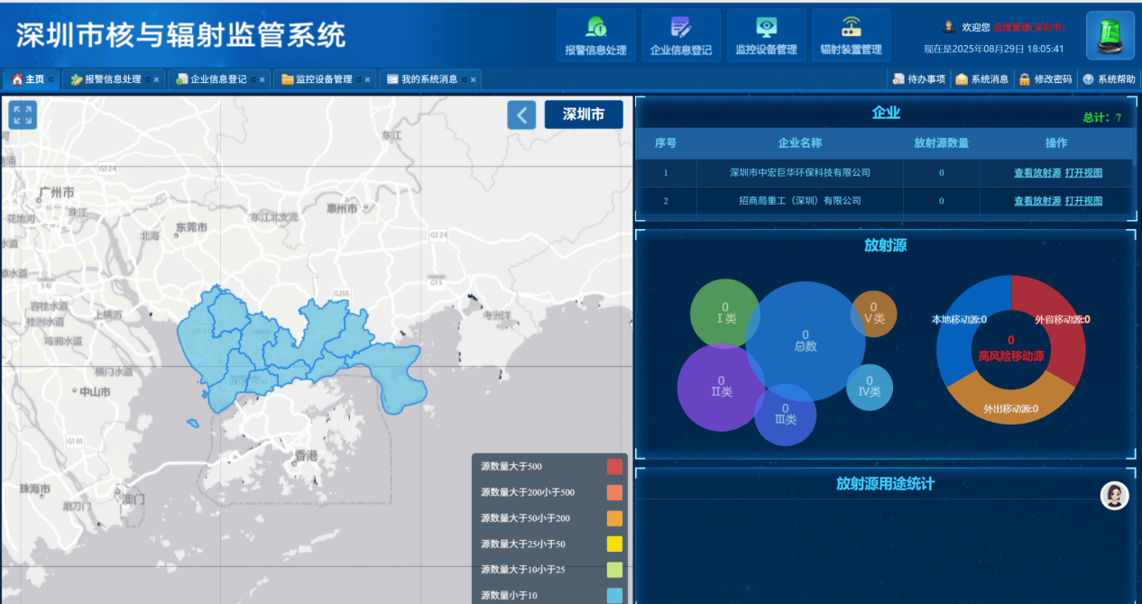Expand the map to fullscreen
The height and width of the screenshot is (604, 1142).
[x=23, y=114]
